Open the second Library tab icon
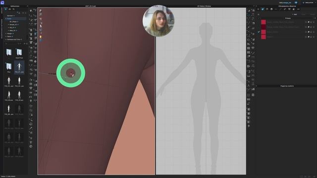 click(x=9, y=9)
